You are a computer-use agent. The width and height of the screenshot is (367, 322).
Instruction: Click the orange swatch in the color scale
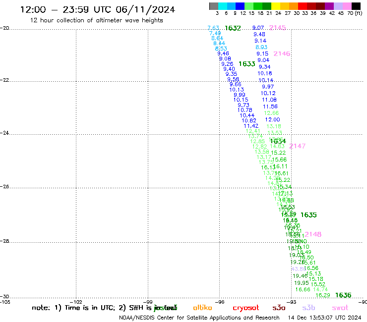(294, 6)
